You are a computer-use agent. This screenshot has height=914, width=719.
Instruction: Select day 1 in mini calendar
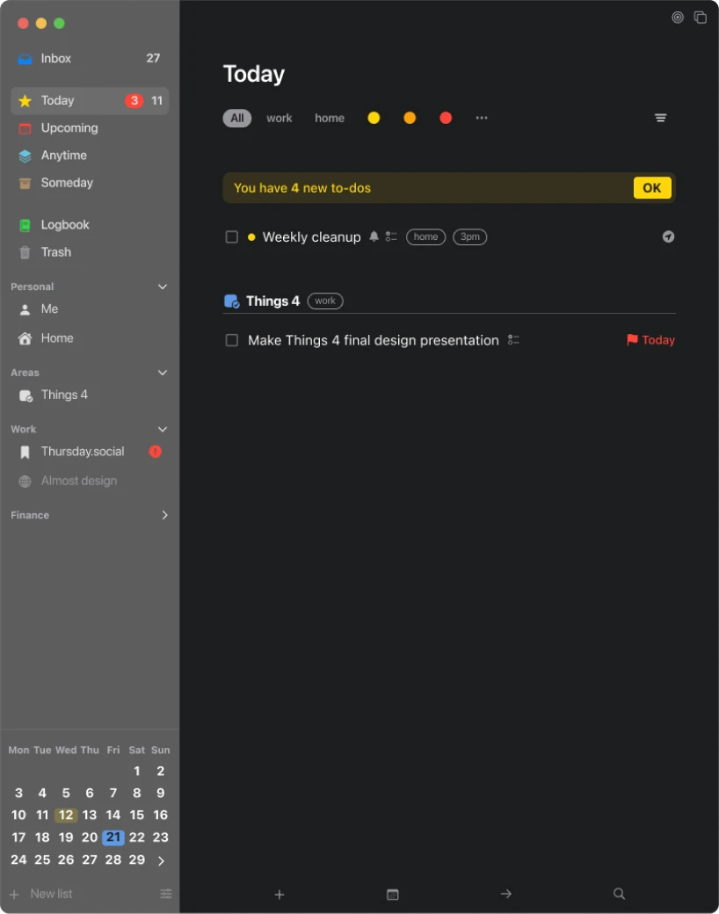tap(137, 772)
